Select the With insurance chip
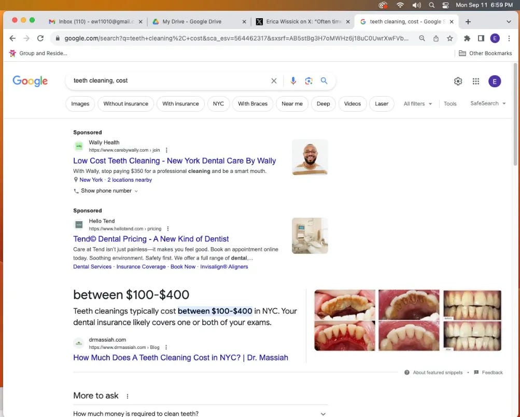Image resolution: width=520 pixels, height=417 pixels. [x=181, y=104]
